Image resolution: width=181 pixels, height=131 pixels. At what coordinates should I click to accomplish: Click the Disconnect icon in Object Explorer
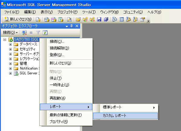coord(24,33)
